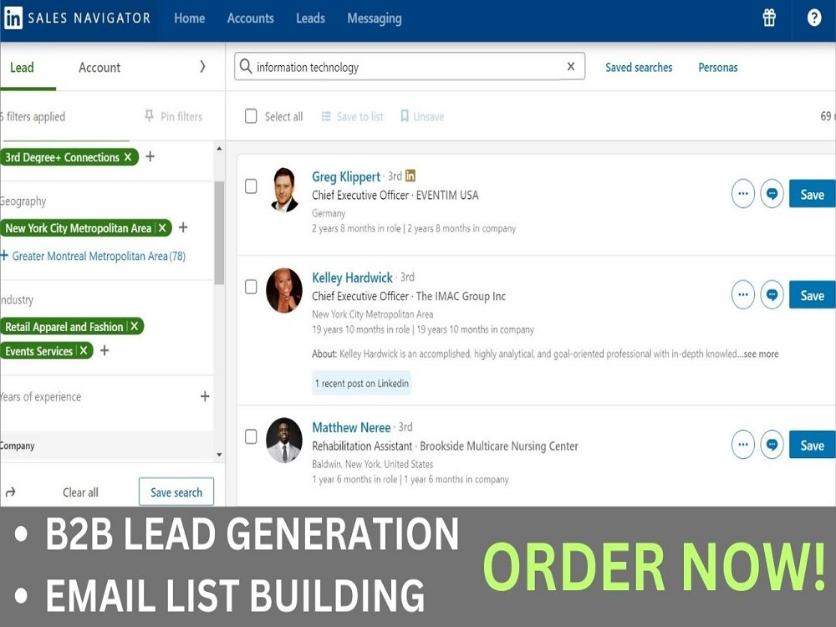The height and width of the screenshot is (627, 836).
Task: Save Greg Klippert as a lead
Action: 812,194
